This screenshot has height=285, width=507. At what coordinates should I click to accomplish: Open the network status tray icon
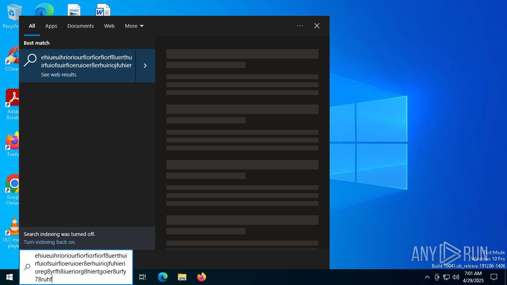tap(446, 277)
